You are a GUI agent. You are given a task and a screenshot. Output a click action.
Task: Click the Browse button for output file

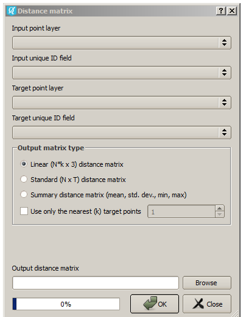coord(207,283)
